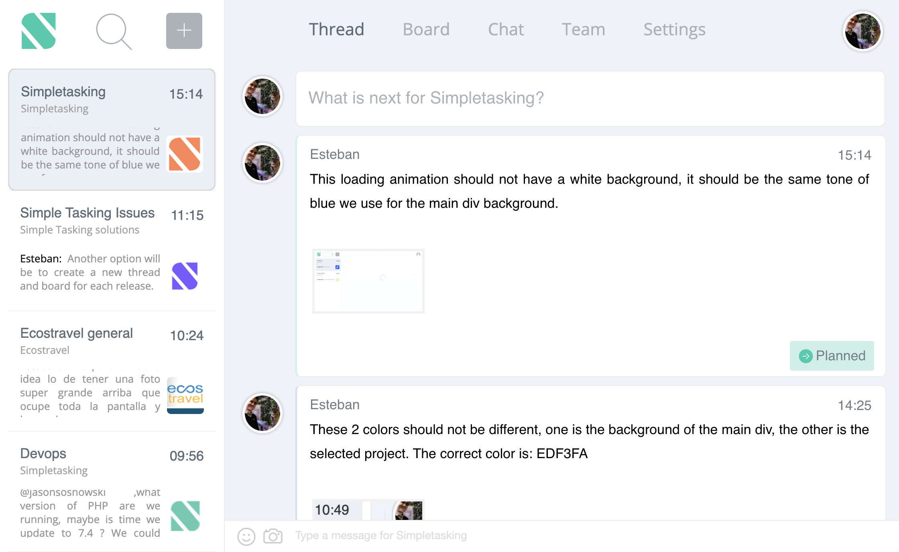Screen dimensions: 899x552
Task: Click message text about loading animation background
Action: [590, 191]
